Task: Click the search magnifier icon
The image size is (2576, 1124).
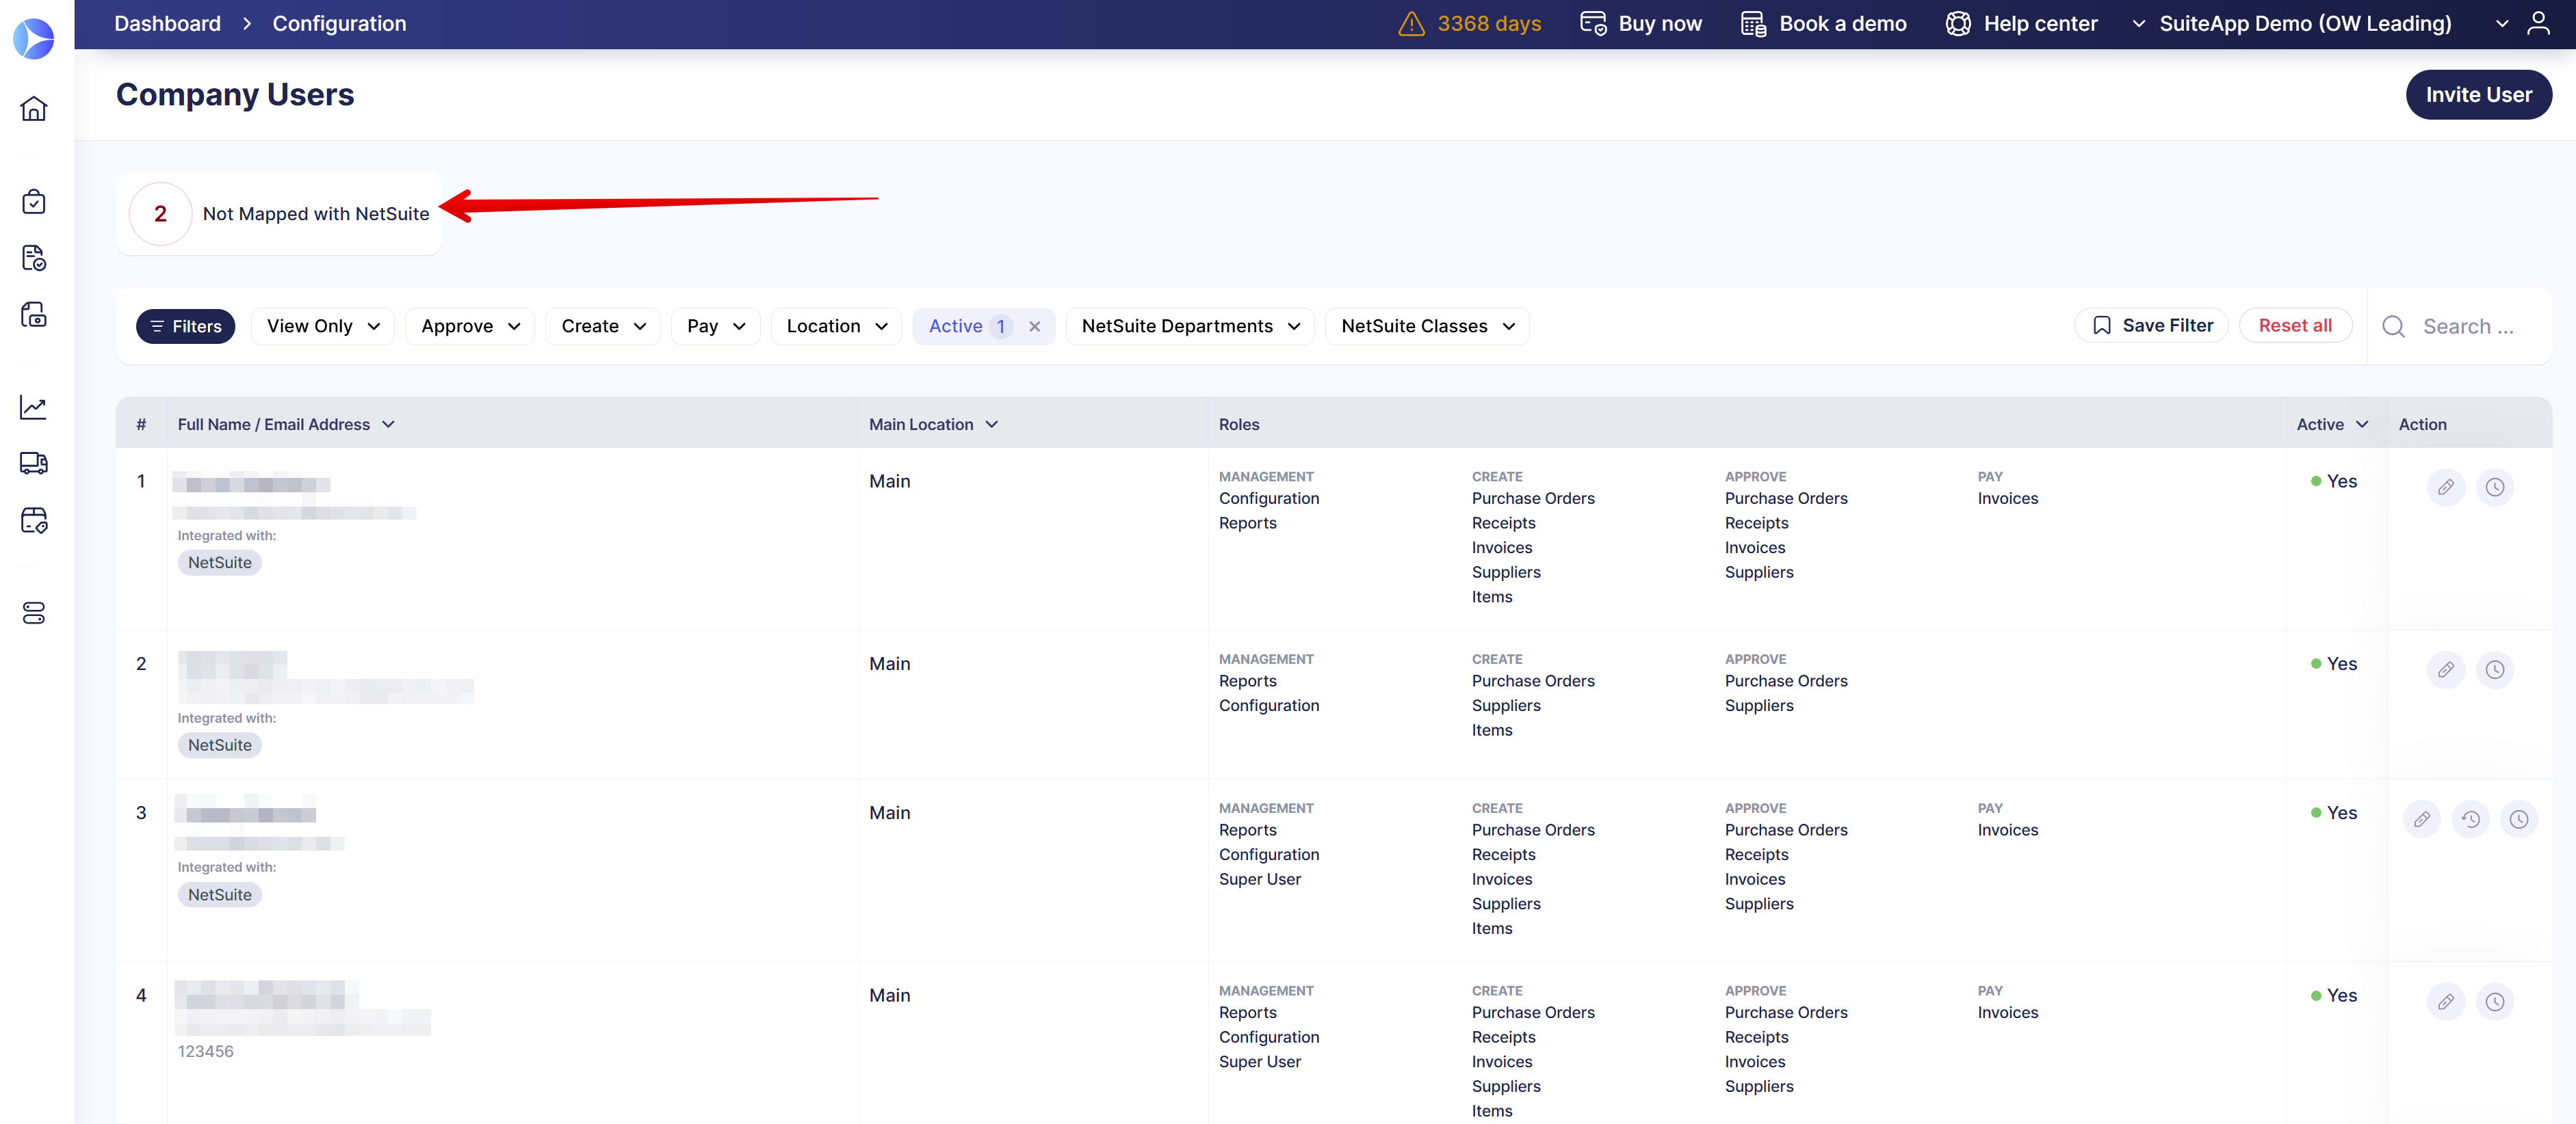Action: coord(2393,327)
